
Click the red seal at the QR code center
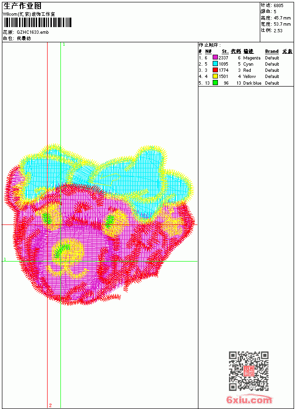(x=249, y=371)
